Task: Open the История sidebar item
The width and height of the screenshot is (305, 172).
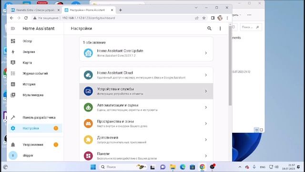Action: click(35, 84)
